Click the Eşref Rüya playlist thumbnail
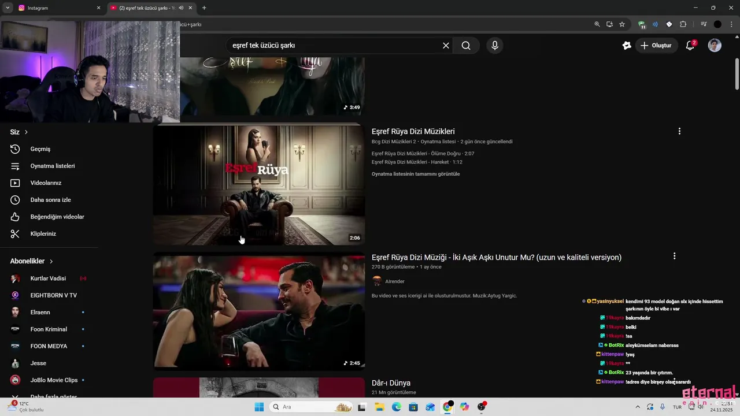 259,184
